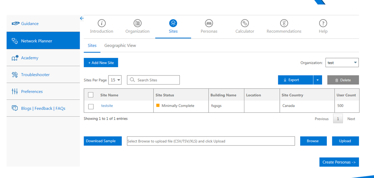Select Network Planner in the sidebar
The image size is (374, 178).
tap(43, 41)
